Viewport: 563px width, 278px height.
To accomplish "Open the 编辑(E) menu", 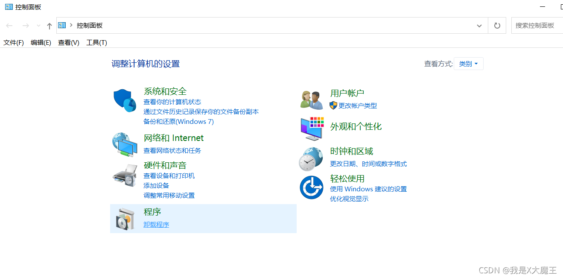I will point(41,42).
